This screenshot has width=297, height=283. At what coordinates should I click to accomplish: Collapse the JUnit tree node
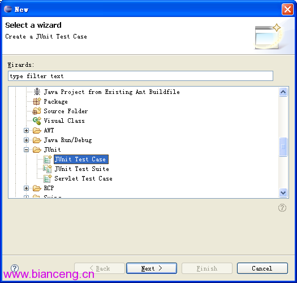tap(27, 150)
